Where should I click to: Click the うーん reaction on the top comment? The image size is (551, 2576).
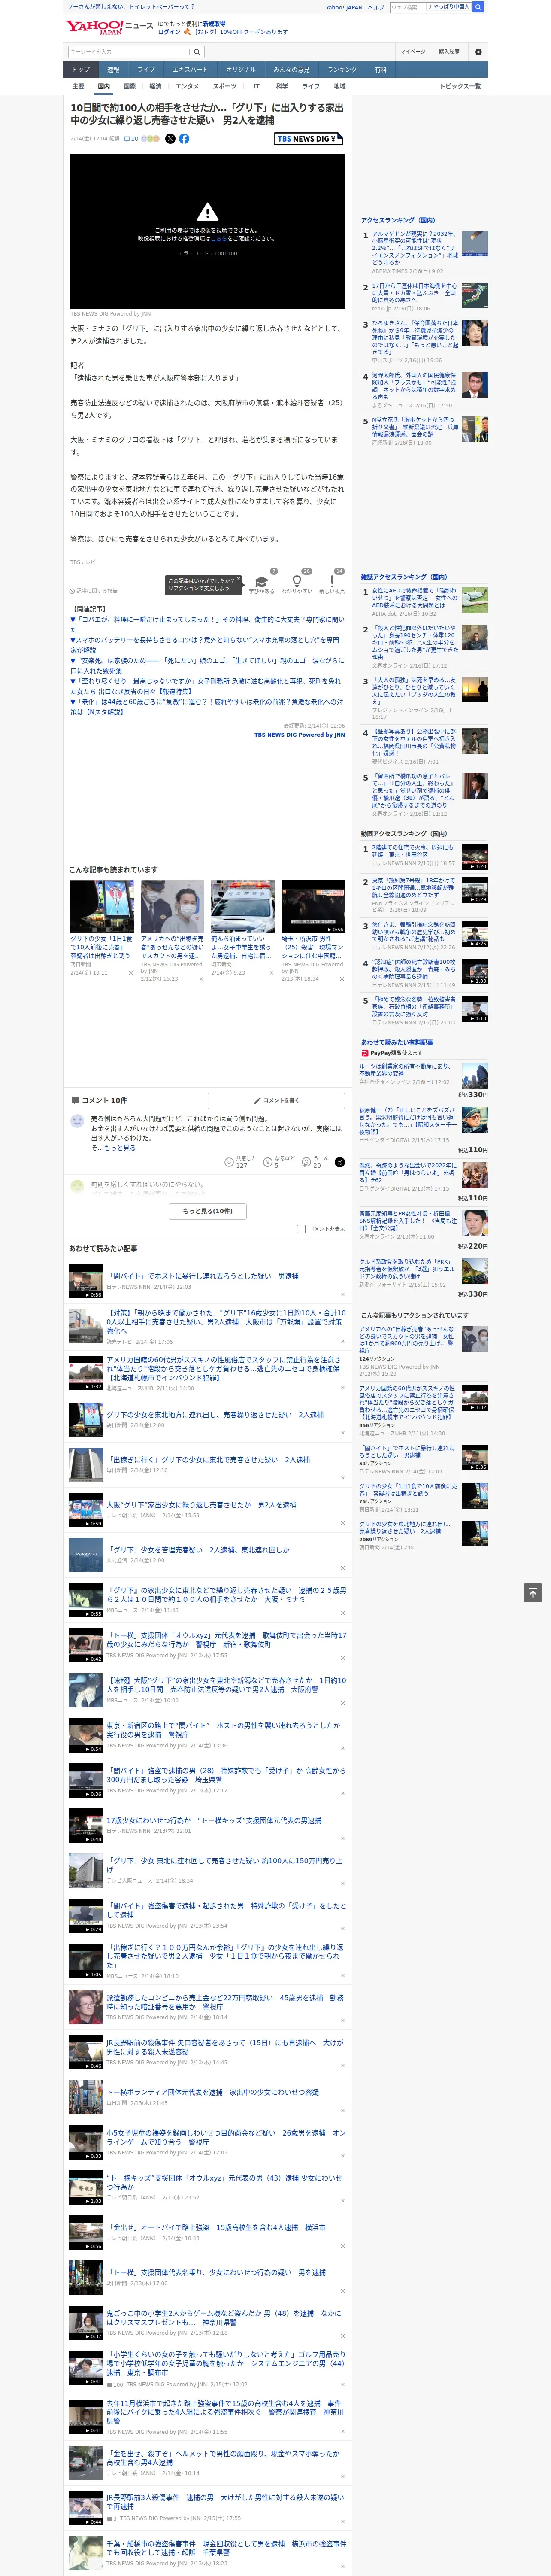(315, 1162)
